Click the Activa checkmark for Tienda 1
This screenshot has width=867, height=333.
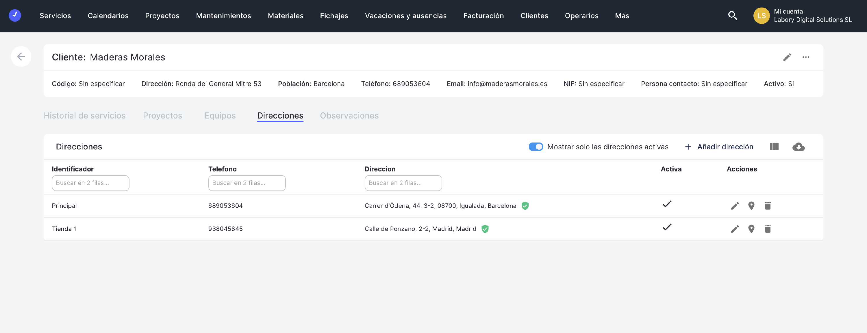667,227
